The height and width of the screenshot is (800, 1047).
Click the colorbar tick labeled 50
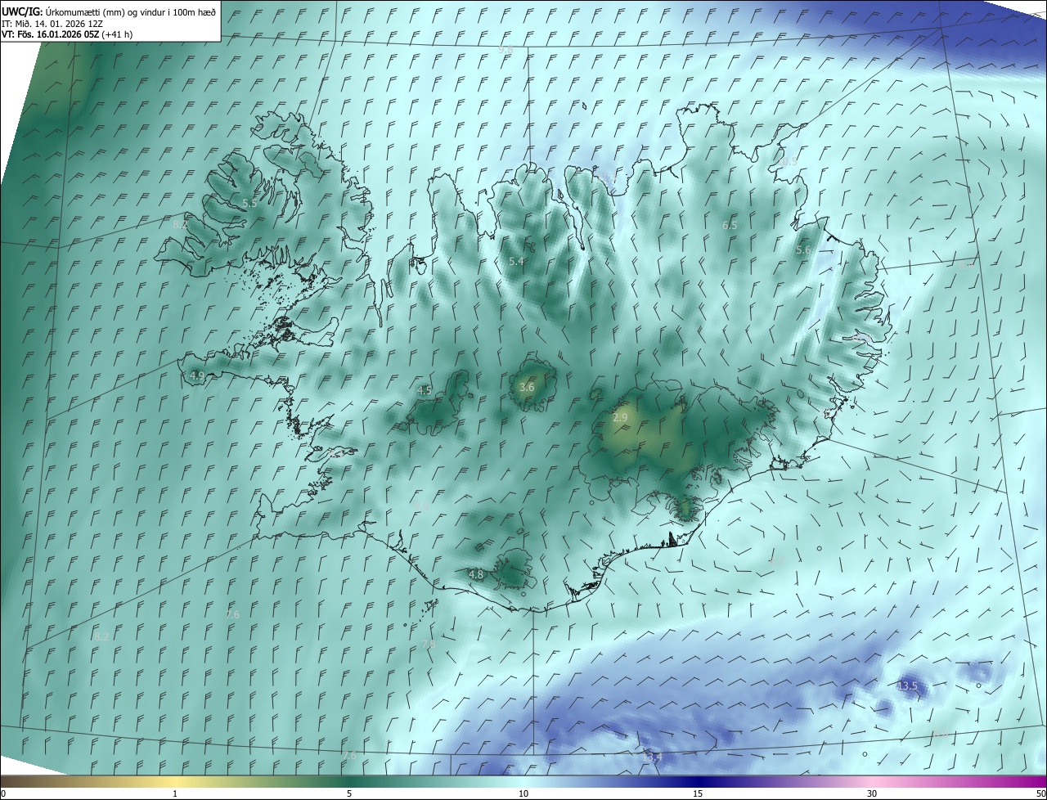[x=1040, y=793]
